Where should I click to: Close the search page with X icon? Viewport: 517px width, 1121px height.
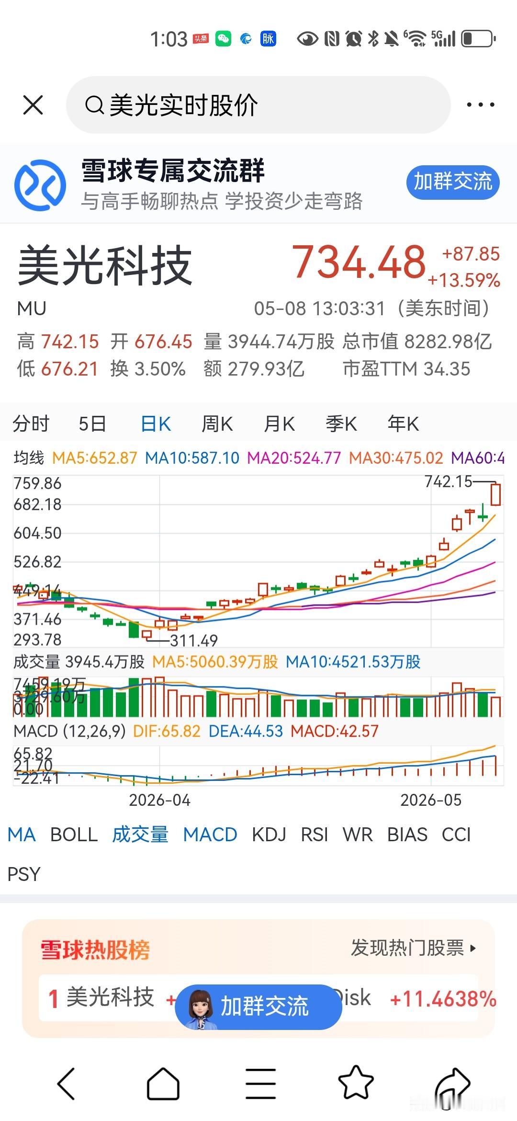point(33,105)
